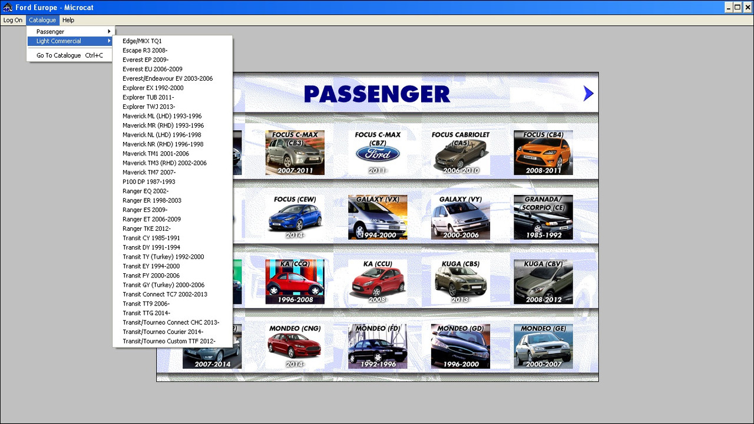Select Mondeo (FD) 1992-1996 thumbnail
This screenshot has height=424, width=754.
coord(378,346)
